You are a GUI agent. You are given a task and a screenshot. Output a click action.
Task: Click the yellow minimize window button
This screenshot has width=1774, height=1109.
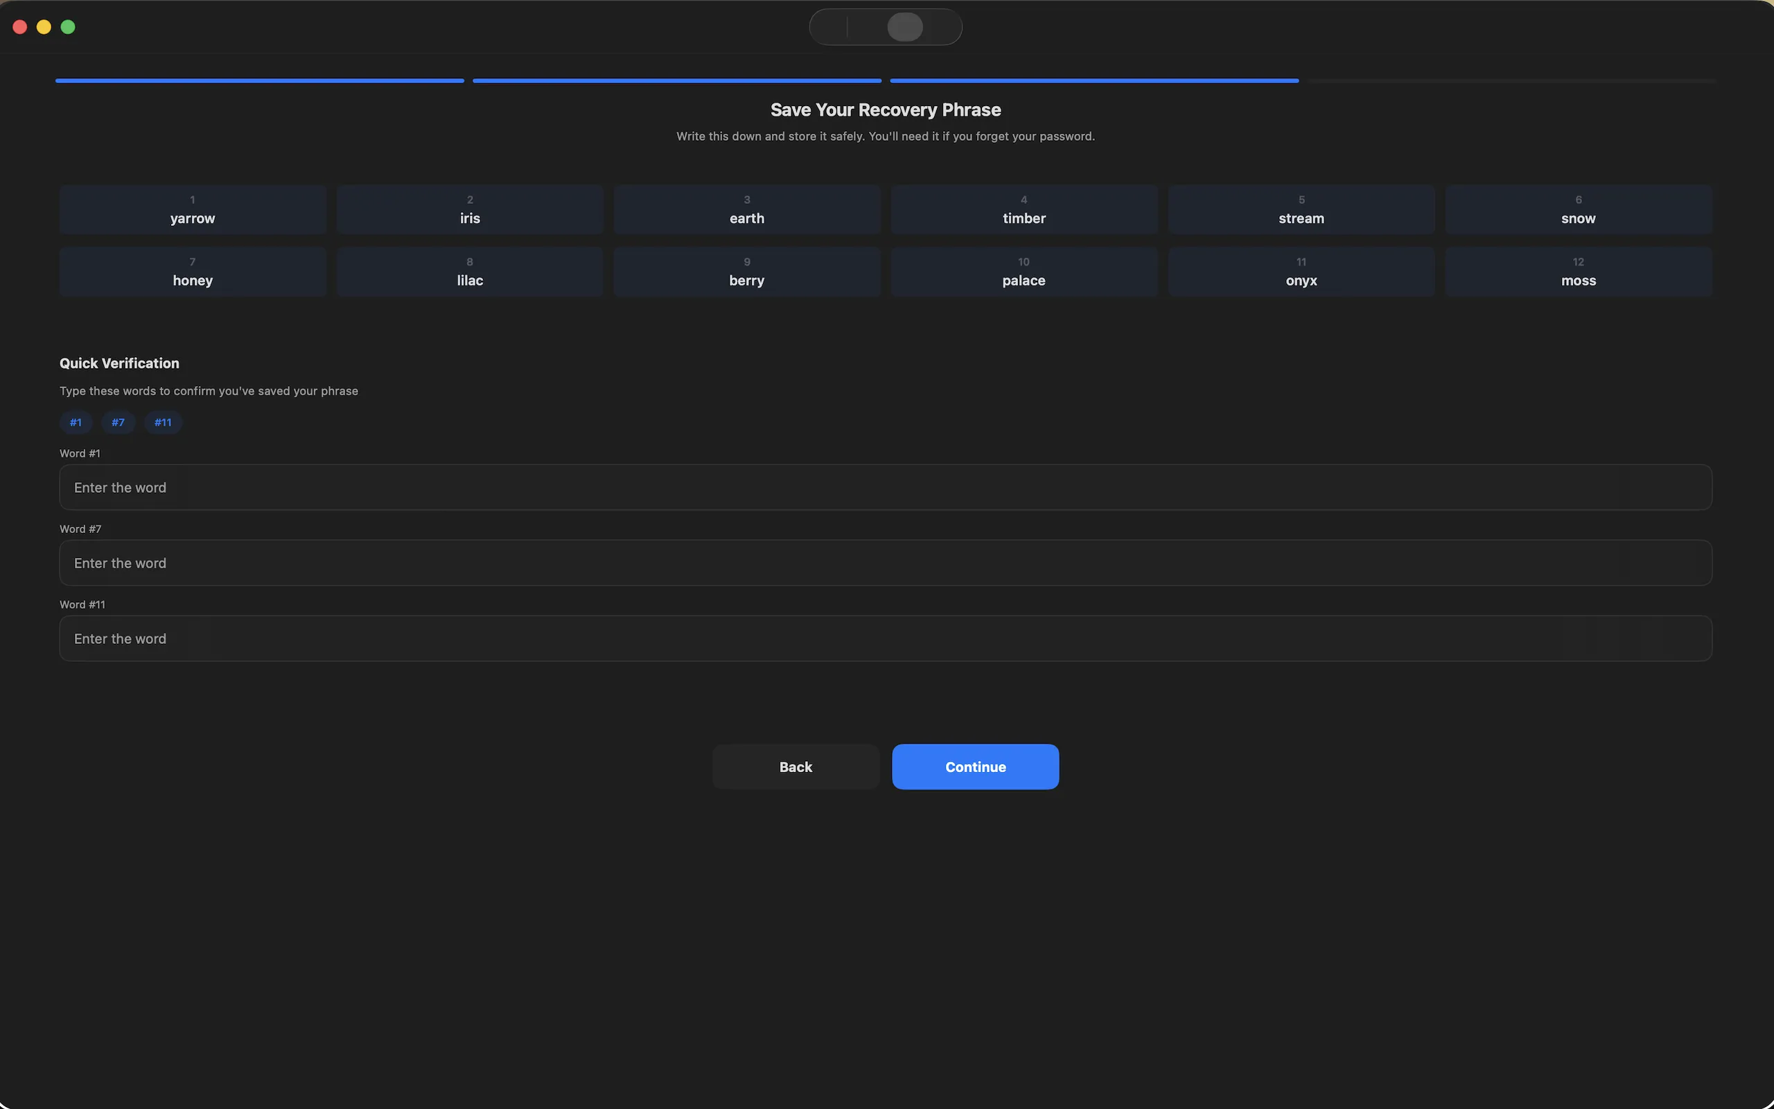coord(44,27)
